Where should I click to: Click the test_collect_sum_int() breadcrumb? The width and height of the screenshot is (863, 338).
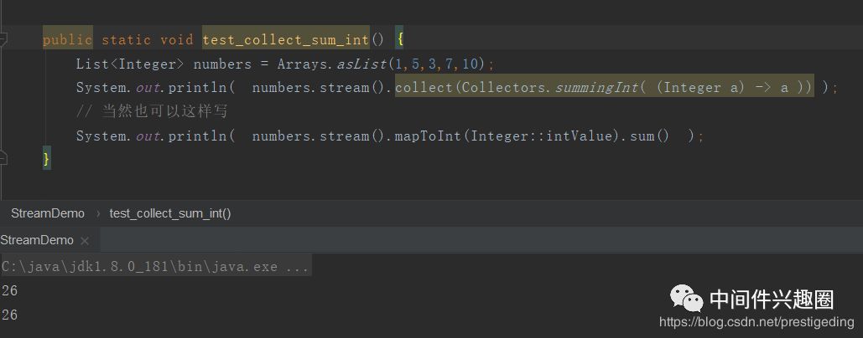(x=170, y=213)
